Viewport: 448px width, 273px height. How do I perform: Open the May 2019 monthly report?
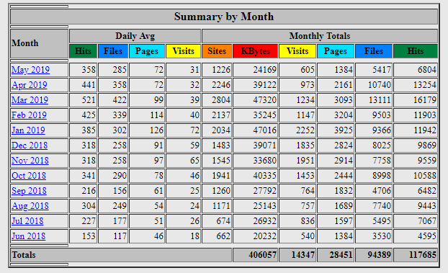[30, 70]
